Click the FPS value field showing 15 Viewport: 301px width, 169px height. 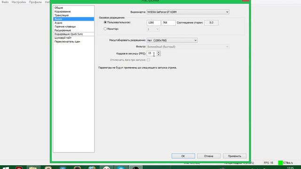[152, 54]
